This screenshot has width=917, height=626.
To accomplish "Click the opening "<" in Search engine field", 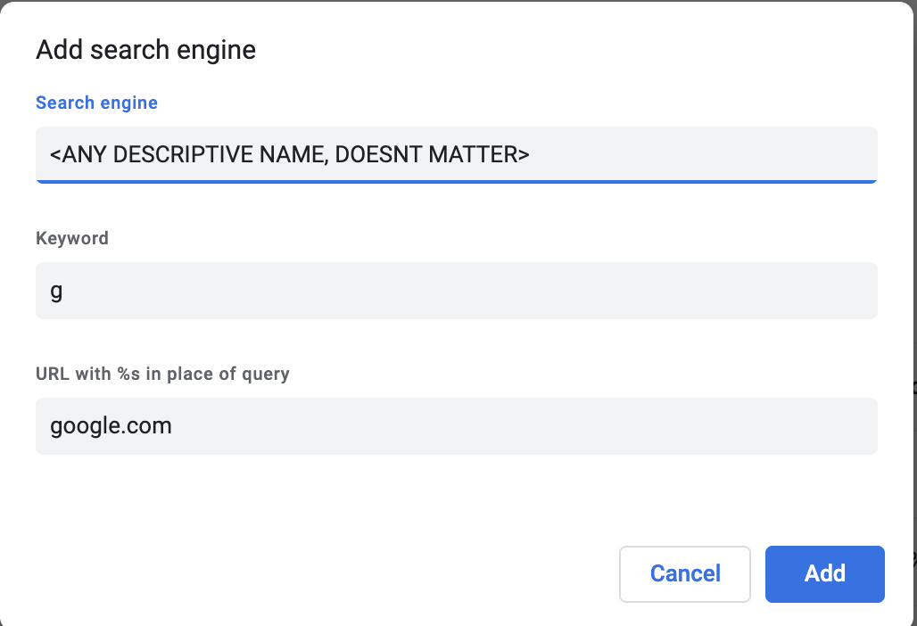I will pyautogui.click(x=55, y=155).
